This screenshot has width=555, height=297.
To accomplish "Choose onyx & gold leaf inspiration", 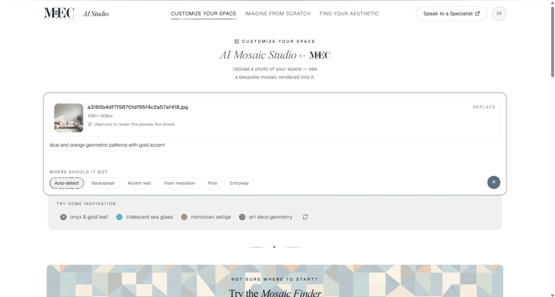I will click(84, 217).
